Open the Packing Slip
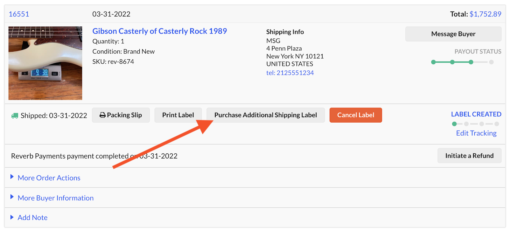509x232 pixels. point(121,115)
